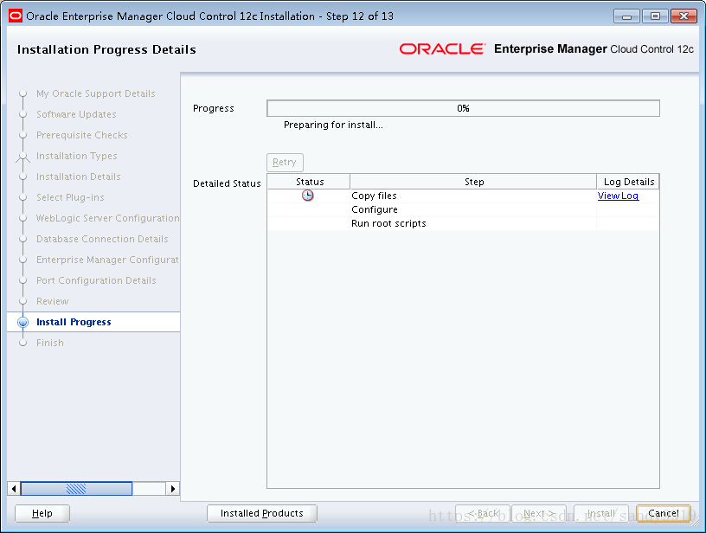
Task: Select the Installation Types step
Action: pyautogui.click(x=76, y=156)
